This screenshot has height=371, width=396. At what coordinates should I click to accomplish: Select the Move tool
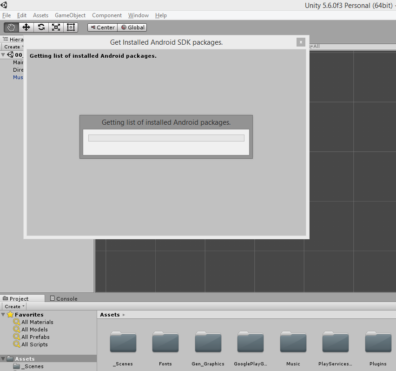coord(26,27)
